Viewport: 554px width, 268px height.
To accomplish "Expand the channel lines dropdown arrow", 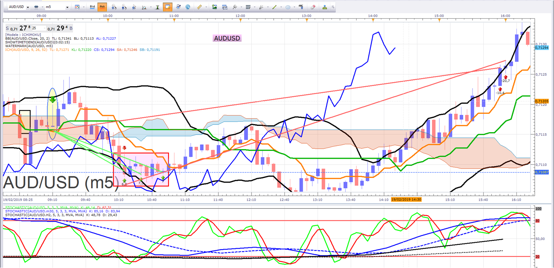I will click(241, 7).
